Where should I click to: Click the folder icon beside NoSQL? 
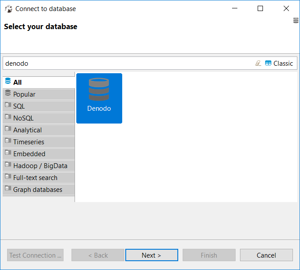click(x=8, y=116)
